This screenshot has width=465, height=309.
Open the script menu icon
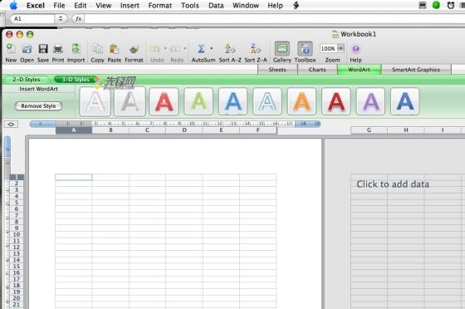coord(296,5)
